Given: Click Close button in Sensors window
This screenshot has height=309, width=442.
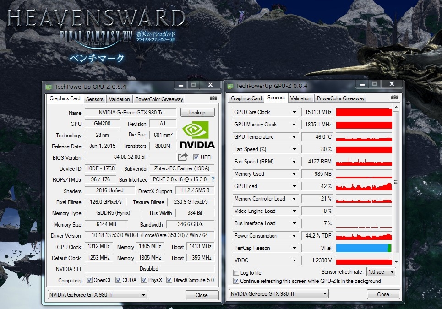Looking at the screenshot, I should 383,294.
